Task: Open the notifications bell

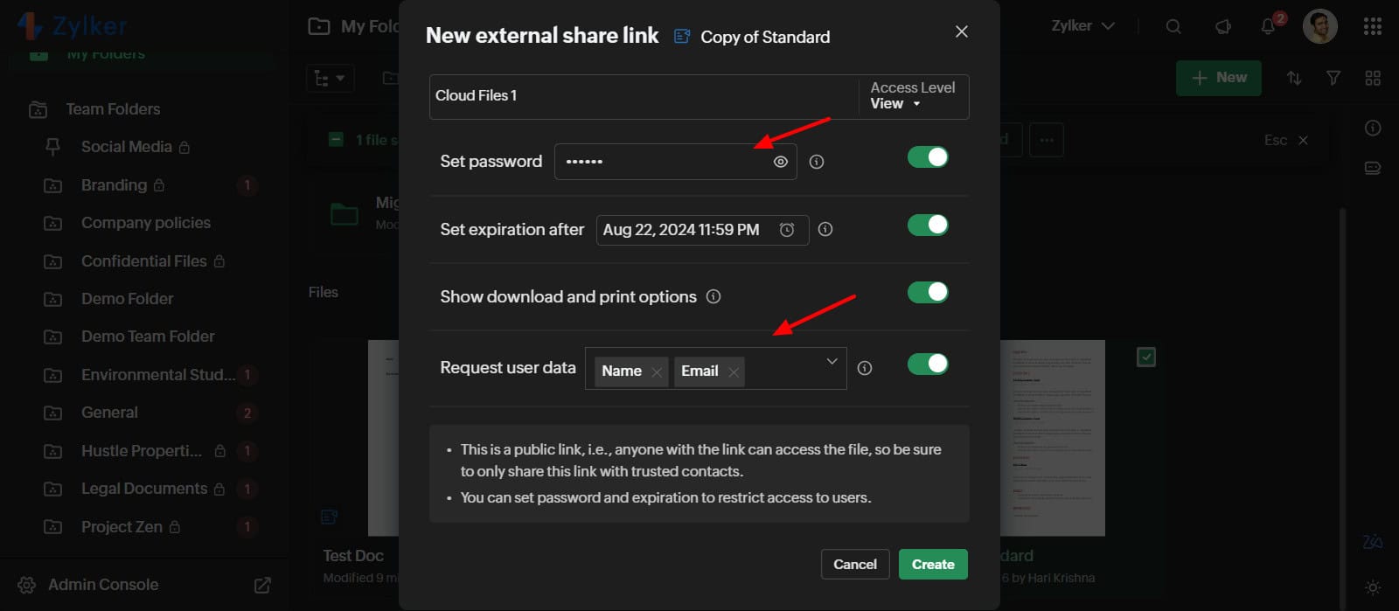Action: point(1268,26)
